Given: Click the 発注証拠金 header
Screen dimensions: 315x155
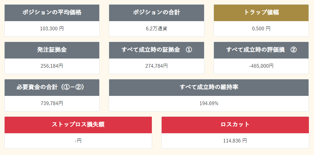Looking at the screenshot, I should tap(52, 50).
